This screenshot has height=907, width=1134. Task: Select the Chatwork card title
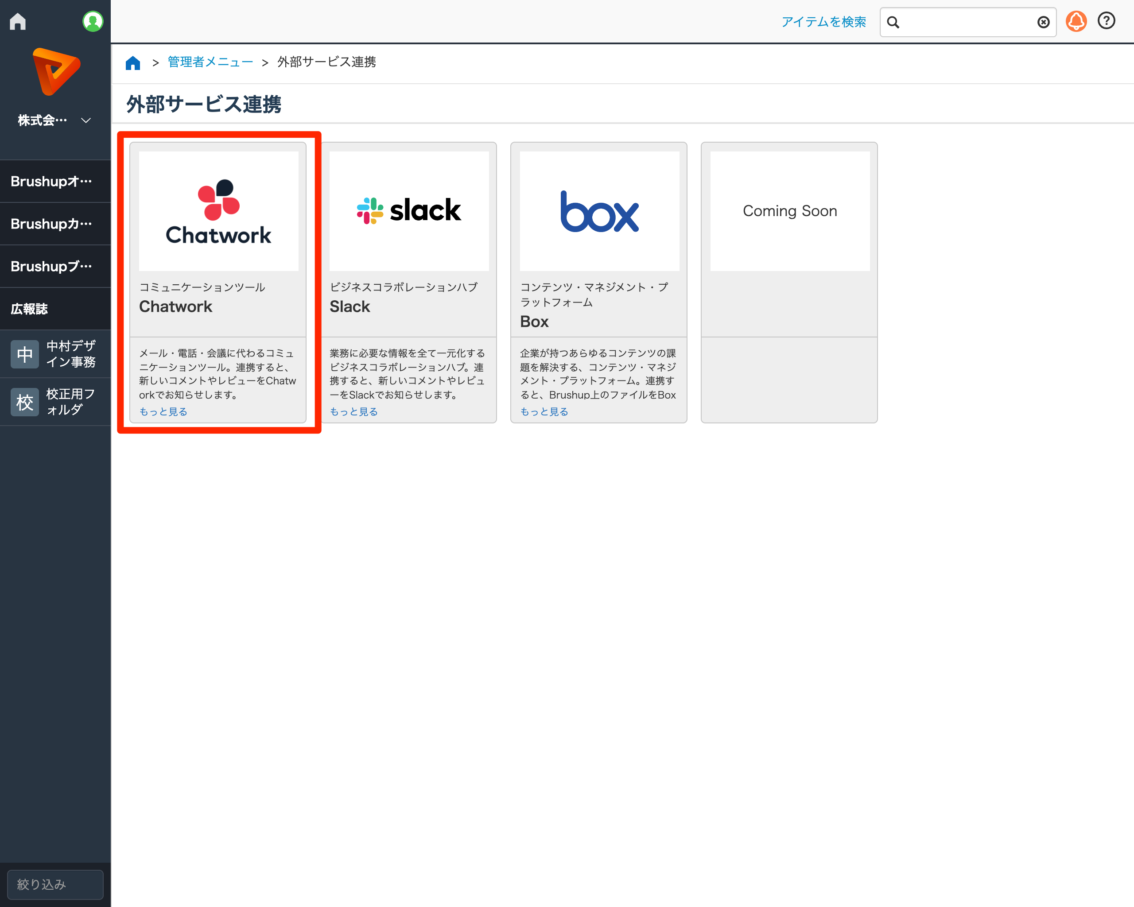176,306
